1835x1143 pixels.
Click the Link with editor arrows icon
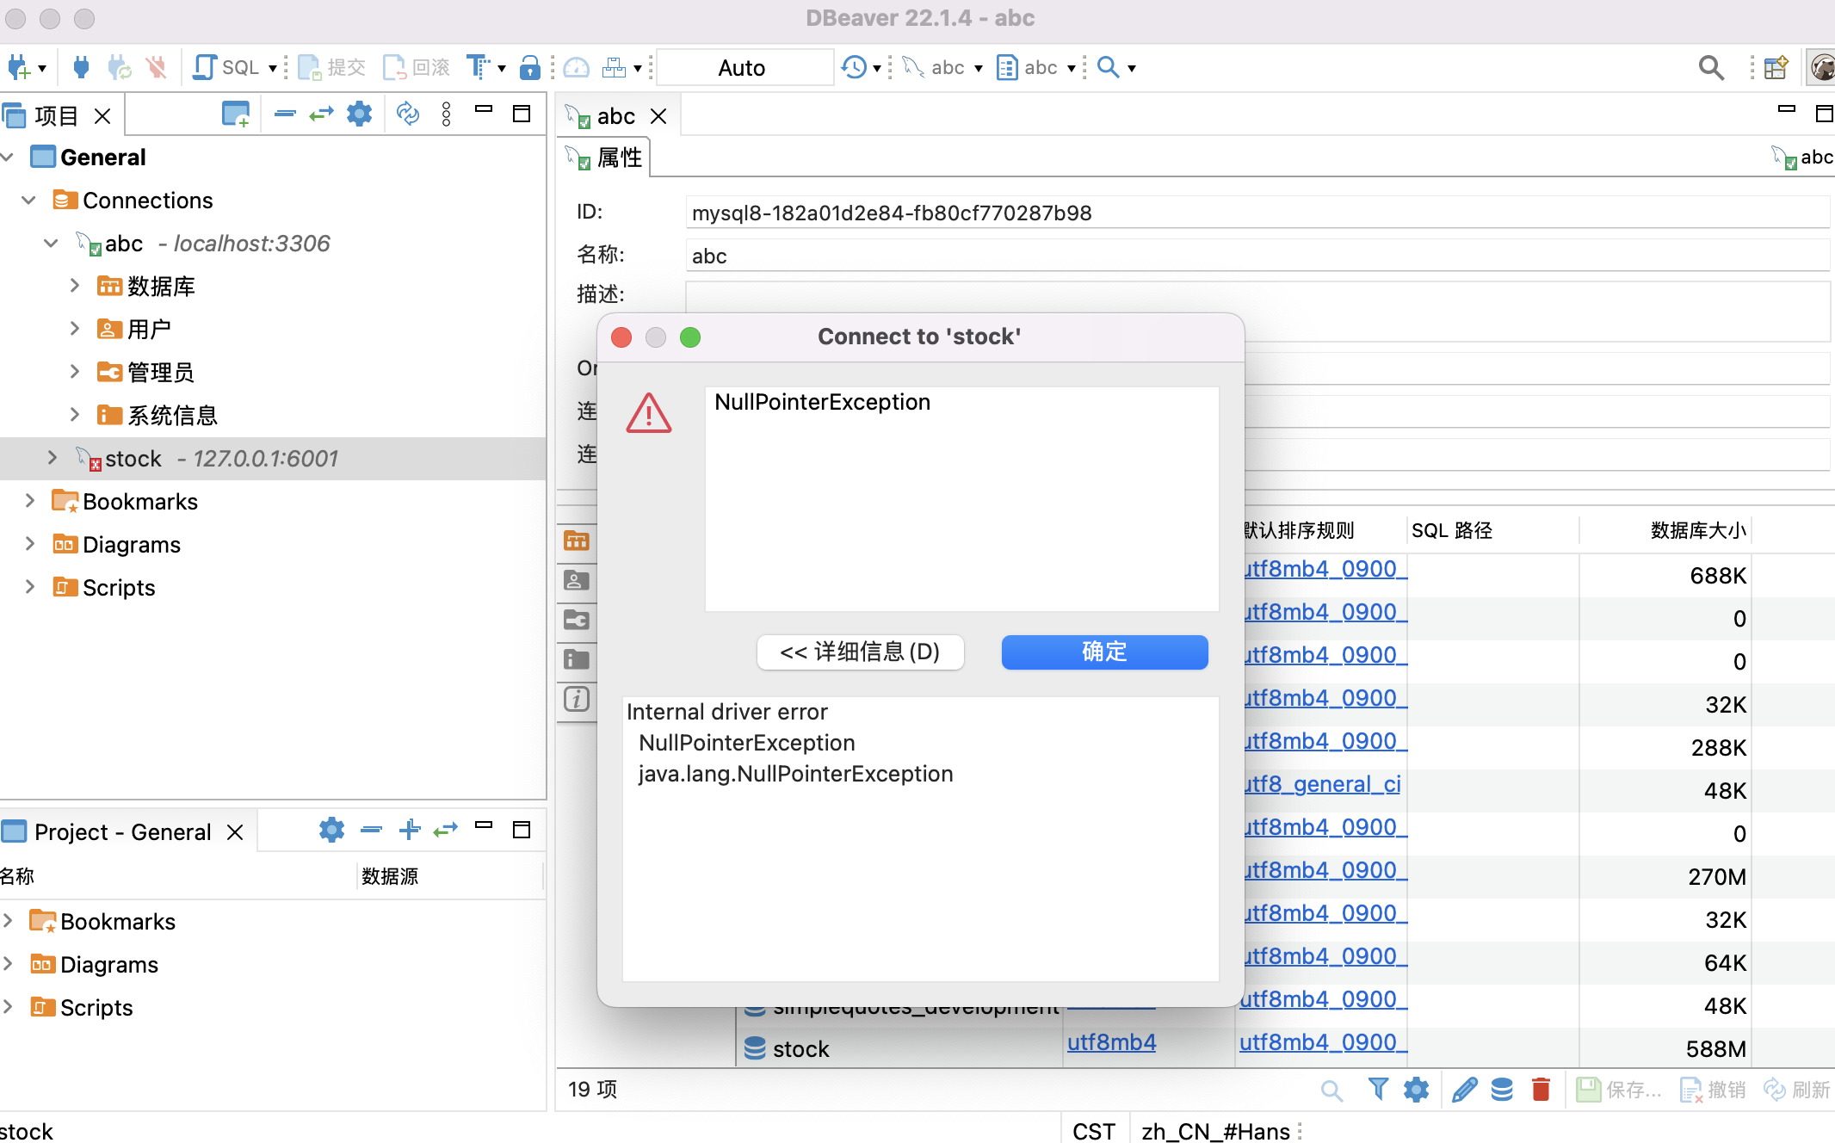click(x=321, y=114)
